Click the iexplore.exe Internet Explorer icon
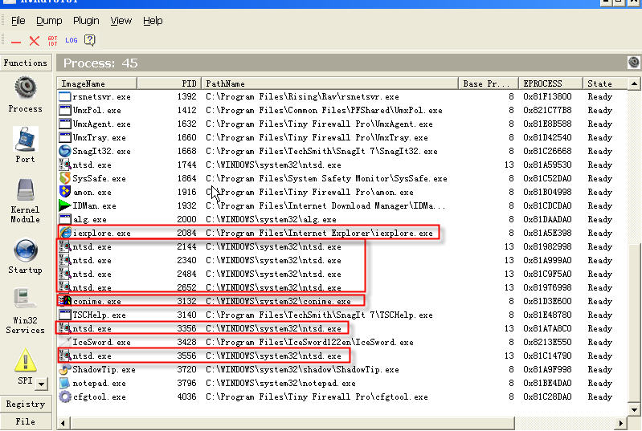The image size is (642, 431). click(66, 233)
